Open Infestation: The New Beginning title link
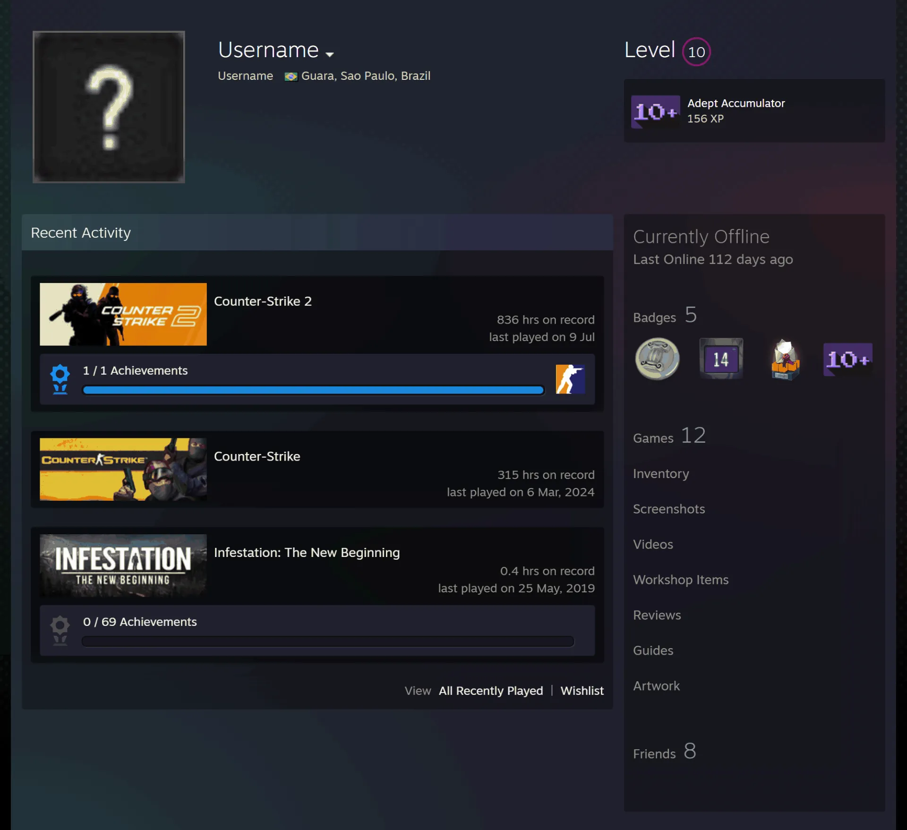 pyautogui.click(x=307, y=553)
